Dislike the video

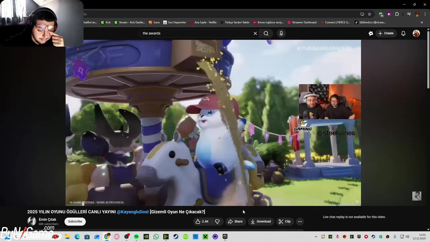click(217, 221)
